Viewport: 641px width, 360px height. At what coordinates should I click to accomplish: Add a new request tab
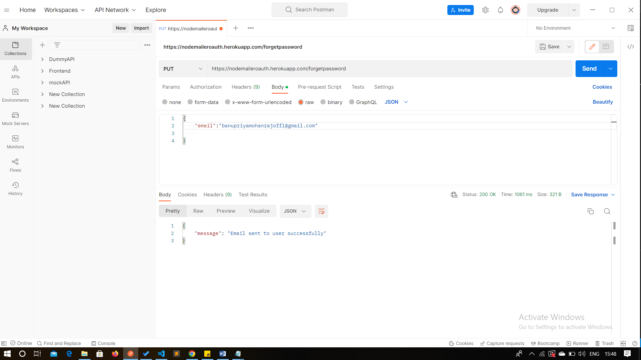tap(236, 28)
